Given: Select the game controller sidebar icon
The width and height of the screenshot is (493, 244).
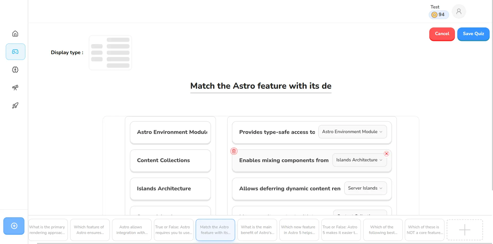Looking at the screenshot, I should 15,52.
